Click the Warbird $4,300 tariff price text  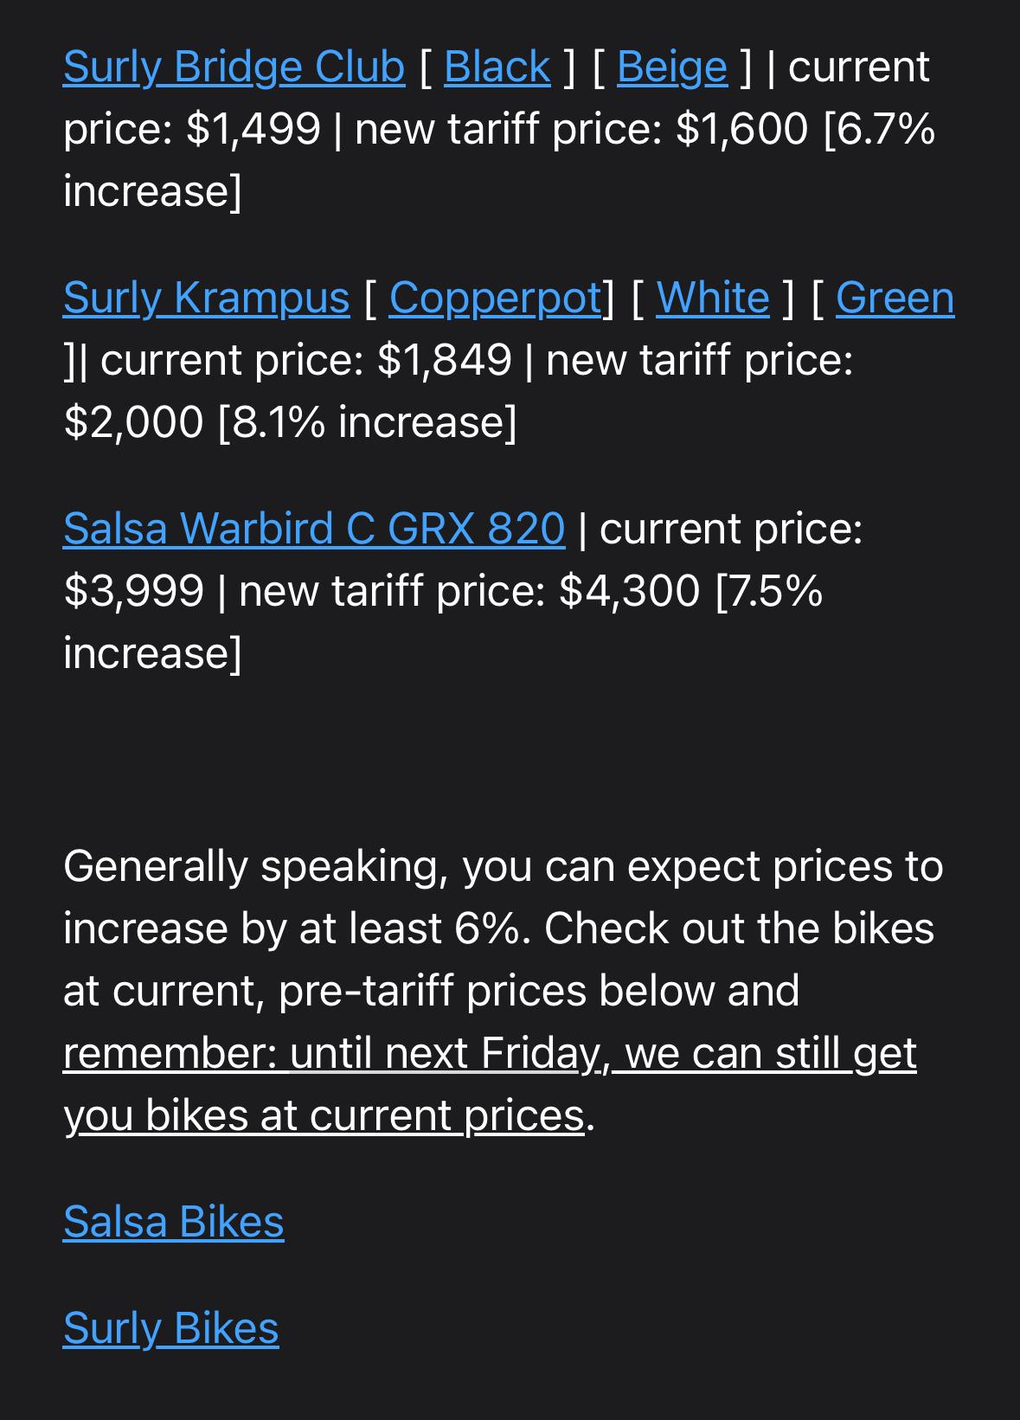point(630,591)
